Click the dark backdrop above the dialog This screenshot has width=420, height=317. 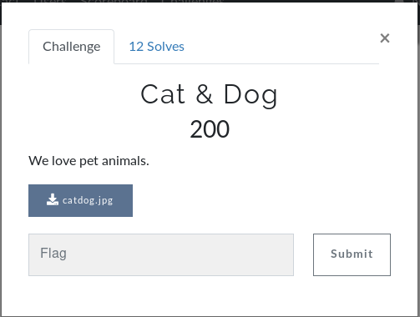[x=210, y=2]
